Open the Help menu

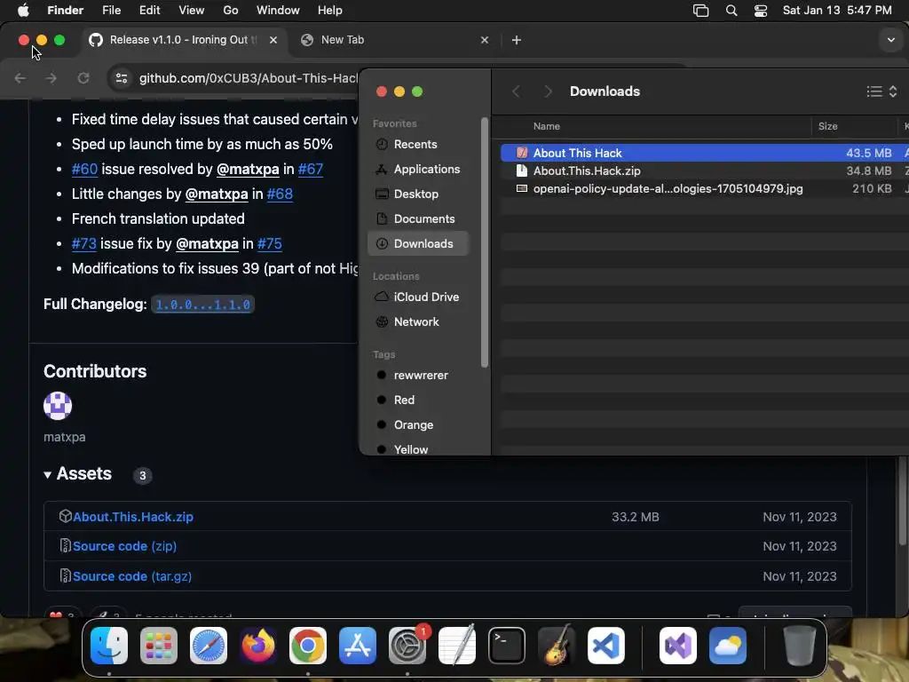[330, 11]
